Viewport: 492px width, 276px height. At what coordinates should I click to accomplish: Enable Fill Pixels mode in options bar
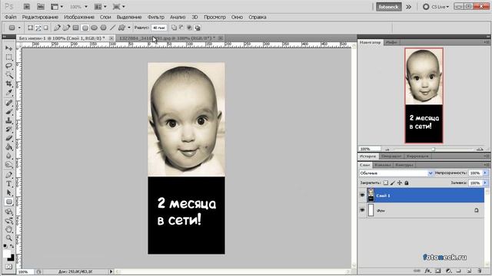tap(46, 28)
